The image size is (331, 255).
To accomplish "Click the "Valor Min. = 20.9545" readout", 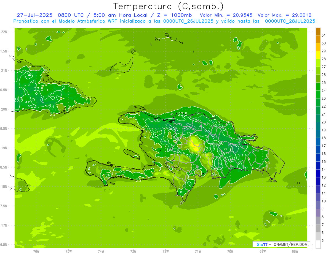I will pos(226,15).
